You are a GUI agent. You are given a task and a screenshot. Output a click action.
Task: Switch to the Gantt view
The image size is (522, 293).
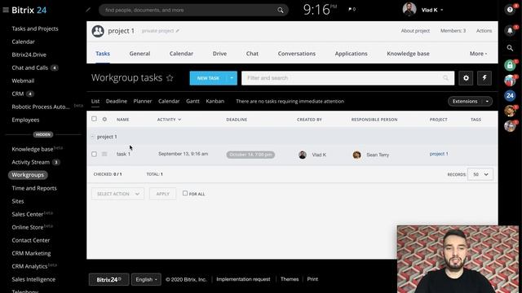[192, 101]
